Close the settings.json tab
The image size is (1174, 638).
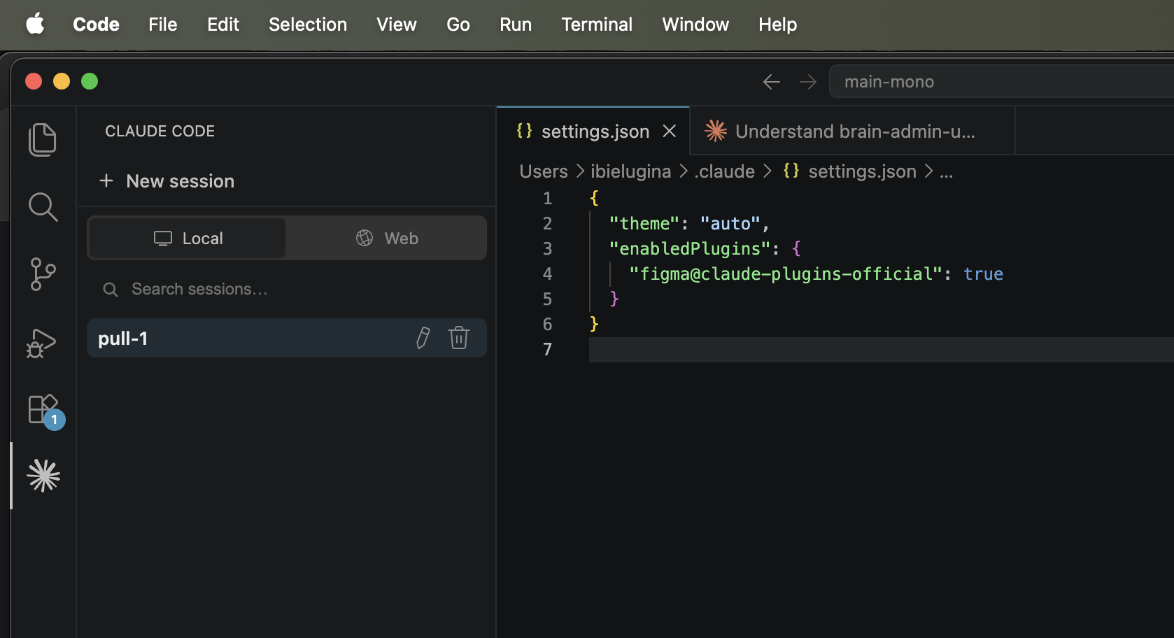[670, 131]
